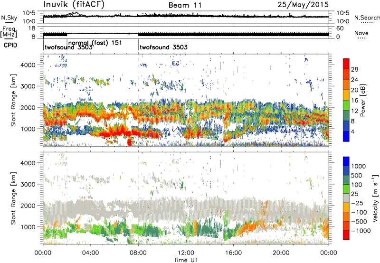This screenshot has height=263, width=380.
Task: Click the '04:00' time axis label
Action: coord(90,253)
